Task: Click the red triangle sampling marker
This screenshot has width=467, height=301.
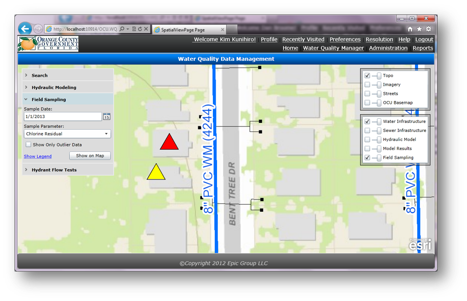Action: tap(169, 143)
